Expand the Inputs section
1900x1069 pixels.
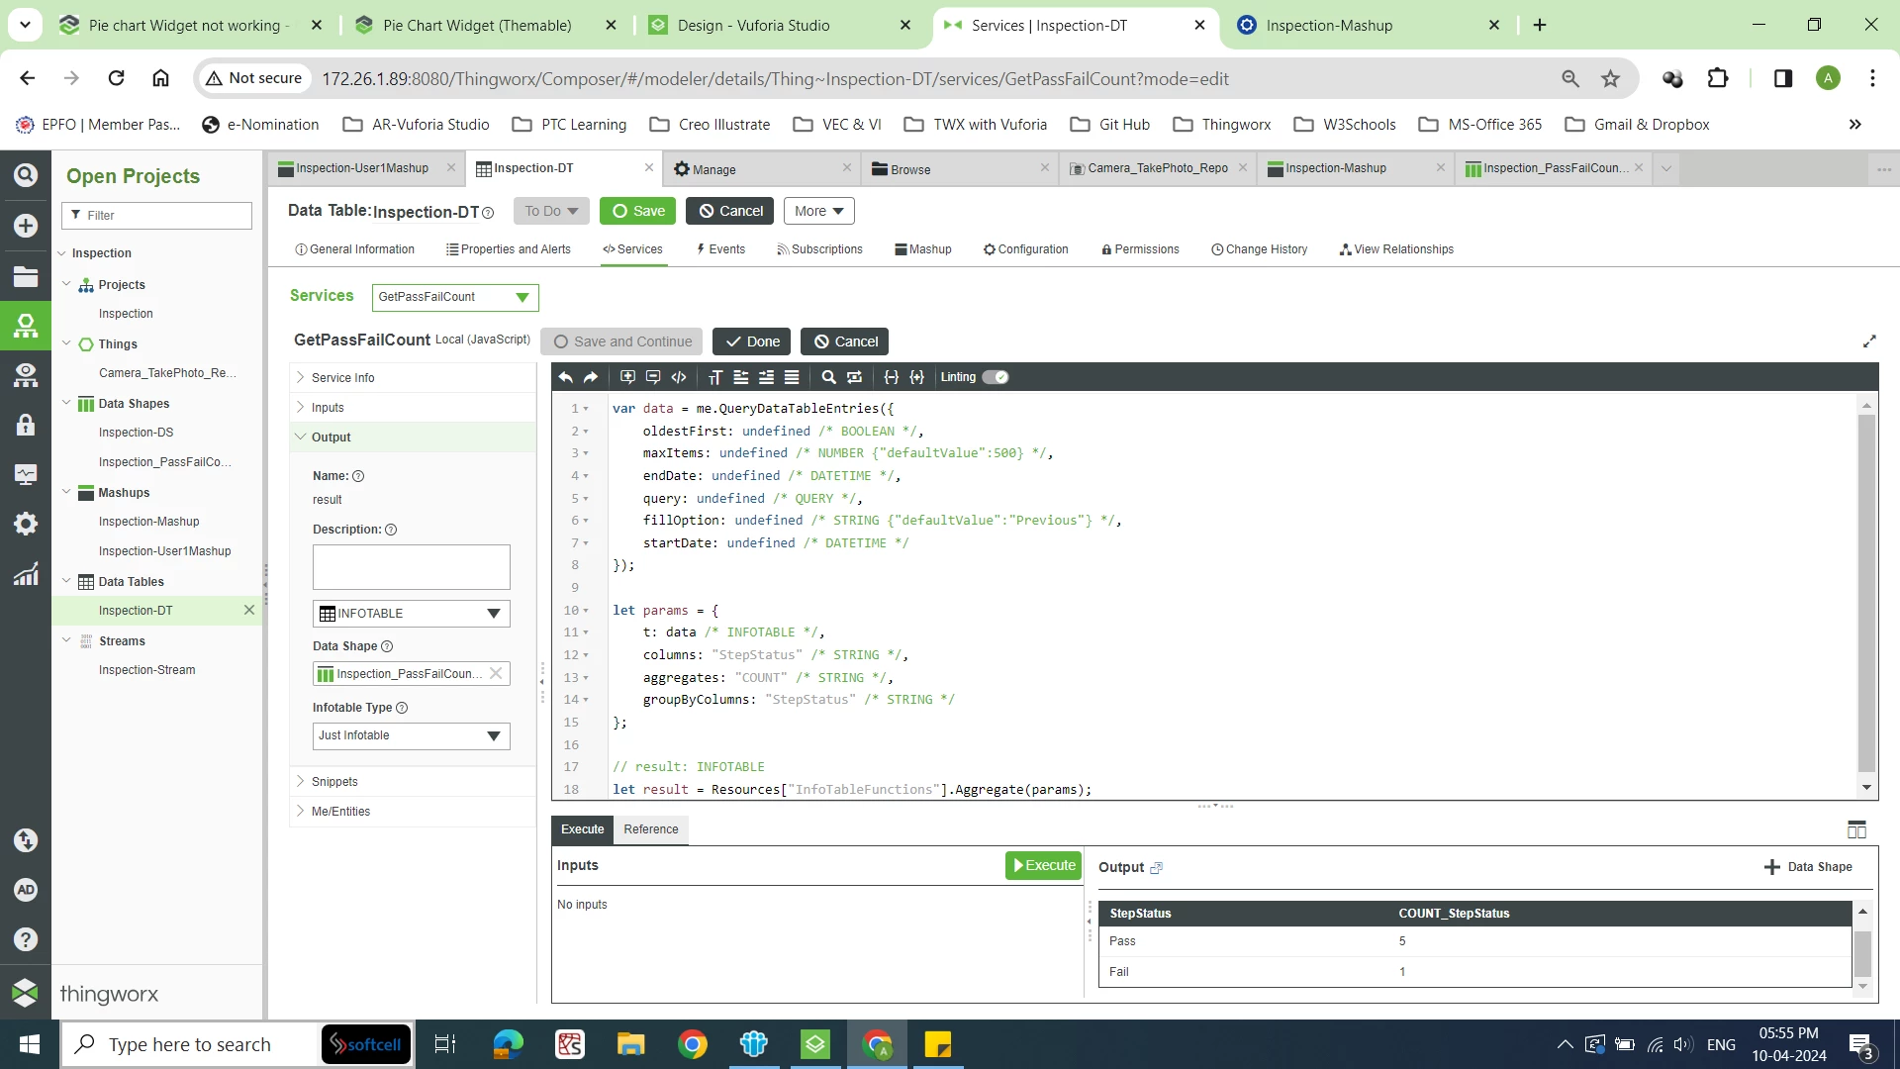click(x=328, y=408)
